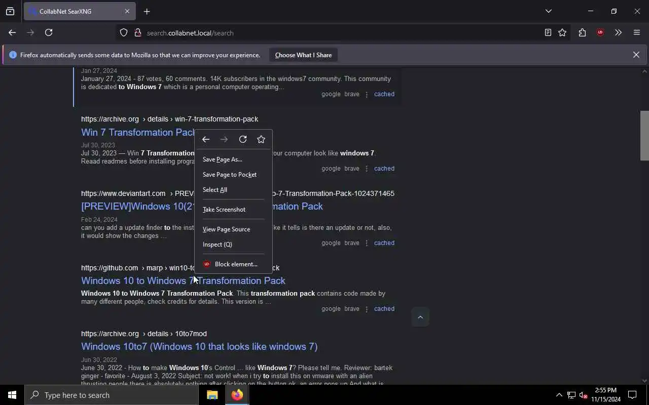Click the context menu Reload icon
Viewport: 649px width, 405px height.
click(x=243, y=139)
